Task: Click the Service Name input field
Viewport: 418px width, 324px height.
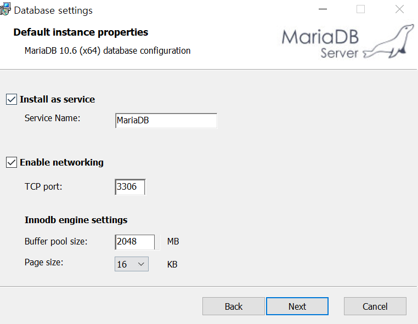Action: coord(166,121)
